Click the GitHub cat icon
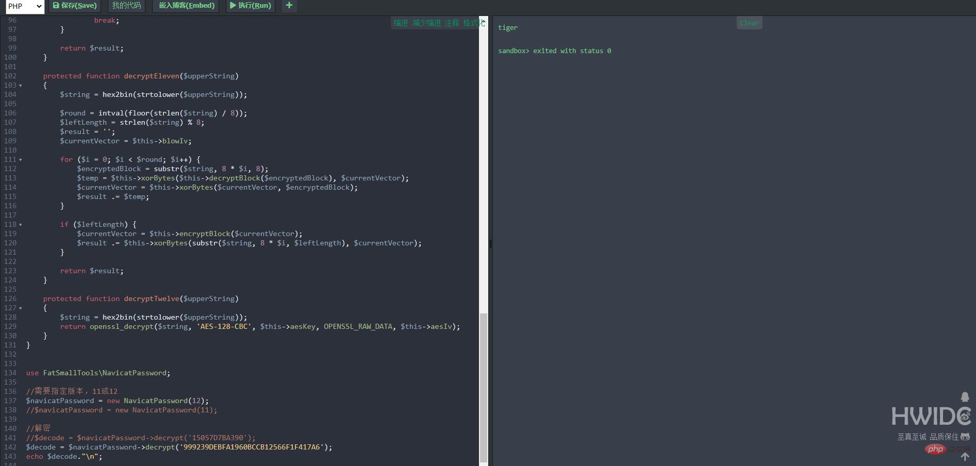Viewport: 976px width, 466px height. pos(965,437)
